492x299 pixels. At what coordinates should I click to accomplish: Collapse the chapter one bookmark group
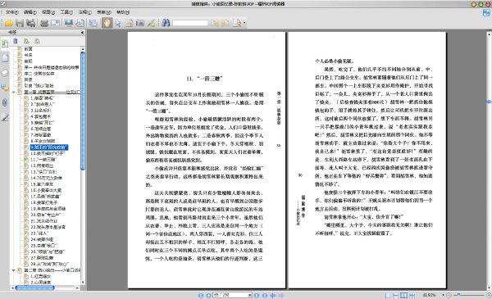[13, 92]
